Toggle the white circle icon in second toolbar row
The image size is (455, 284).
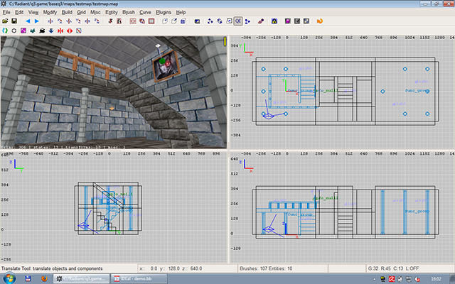point(14,31)
